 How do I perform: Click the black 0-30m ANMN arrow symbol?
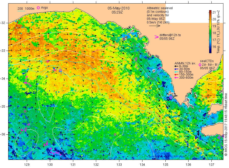point(176,66)
